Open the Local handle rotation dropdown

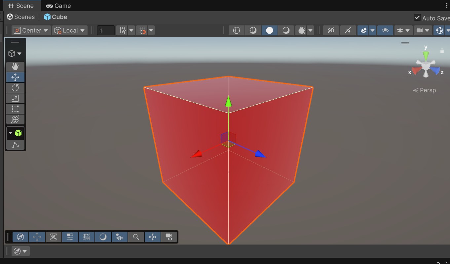pos(70,30)
